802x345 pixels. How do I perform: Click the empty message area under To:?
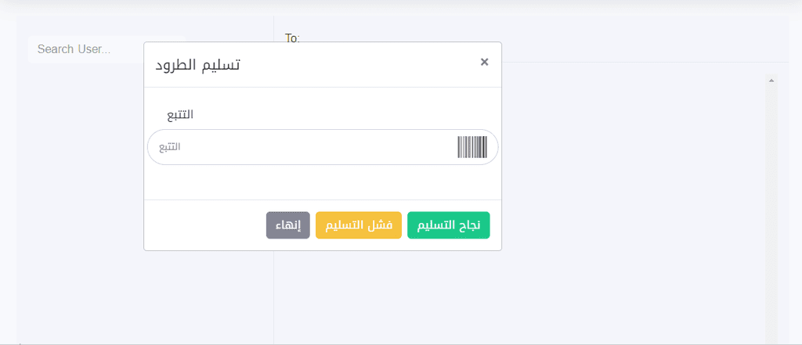coord(634,204)
